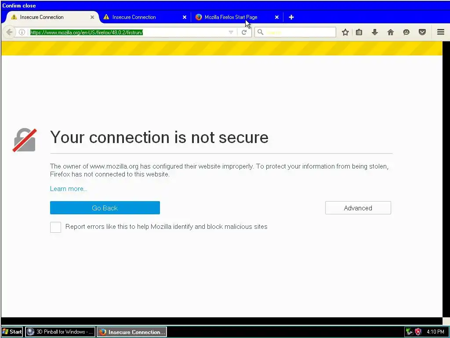450x338 pixels.
Task: Open downloads arrow icon
Action: 374,32
